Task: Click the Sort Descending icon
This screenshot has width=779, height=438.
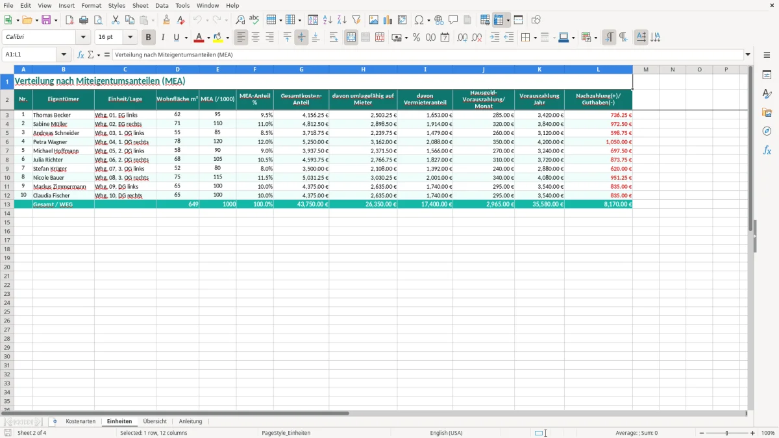Action: coord(342,20)
